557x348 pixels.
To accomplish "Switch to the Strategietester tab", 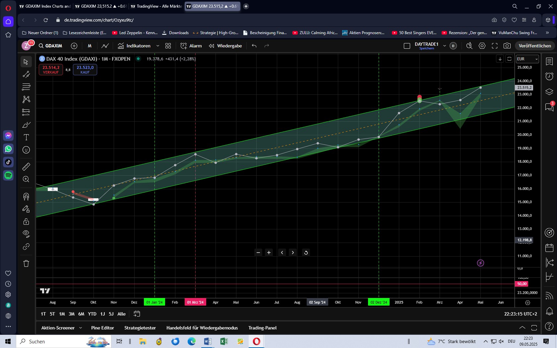I will [140, 328].
